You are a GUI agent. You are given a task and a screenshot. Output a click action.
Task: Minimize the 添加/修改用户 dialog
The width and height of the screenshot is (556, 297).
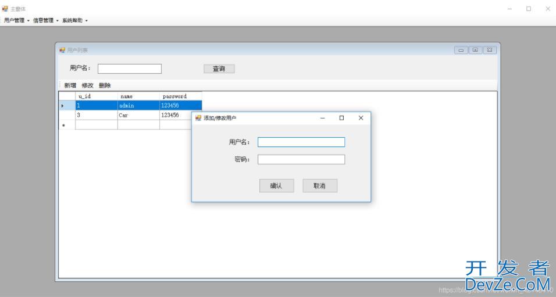click(x=323, y=118)
